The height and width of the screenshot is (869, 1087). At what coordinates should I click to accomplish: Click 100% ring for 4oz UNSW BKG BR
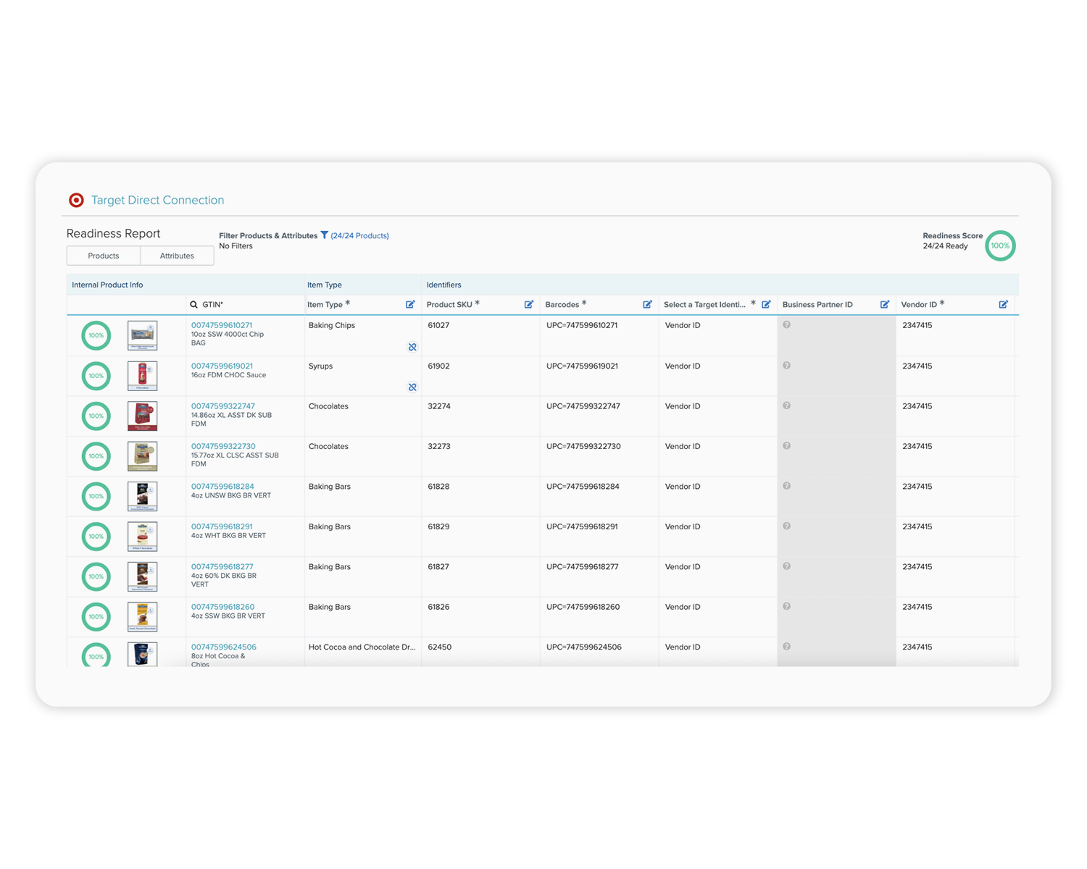(x=96, y=496)
